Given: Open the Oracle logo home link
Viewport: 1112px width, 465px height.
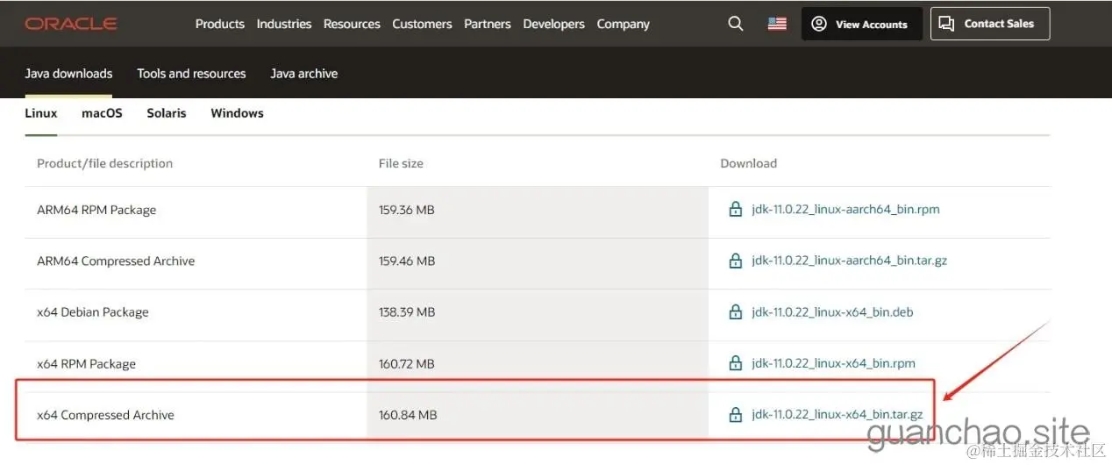Looking at the screenshot, I should [71, 24].
